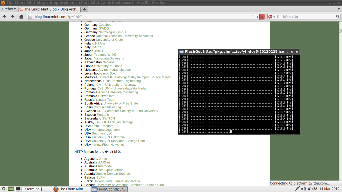The height and width of the screenshot is (192, 342).
Task: Show calendar from the clock 01:38
Action: 324,189
